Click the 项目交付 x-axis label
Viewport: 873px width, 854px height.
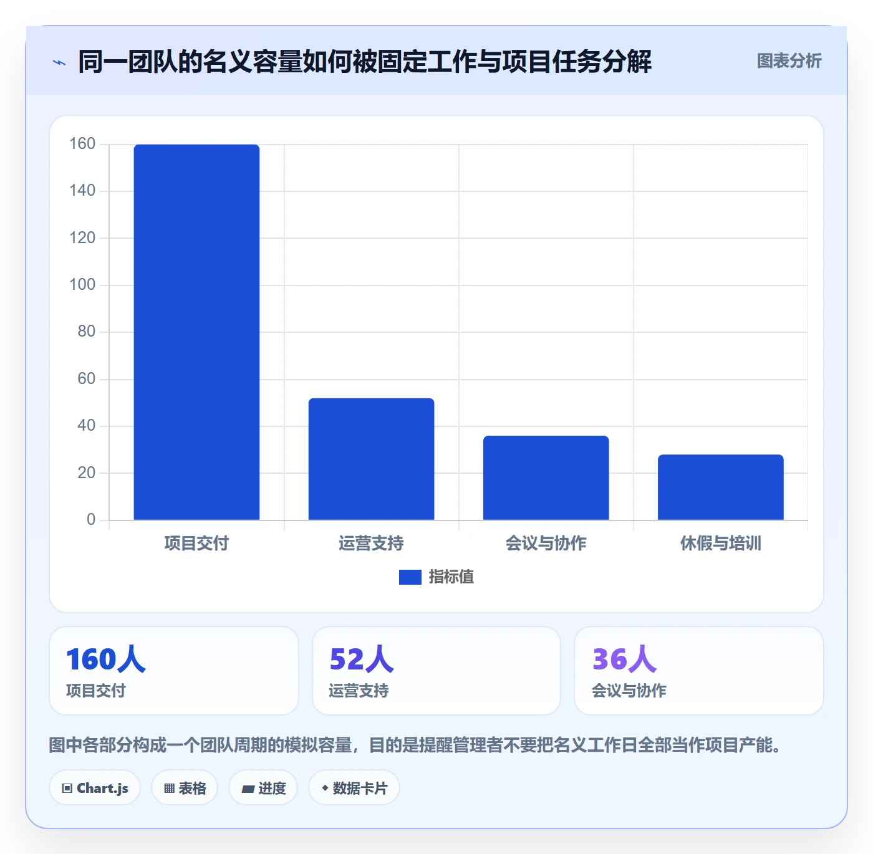click(196, 544)
